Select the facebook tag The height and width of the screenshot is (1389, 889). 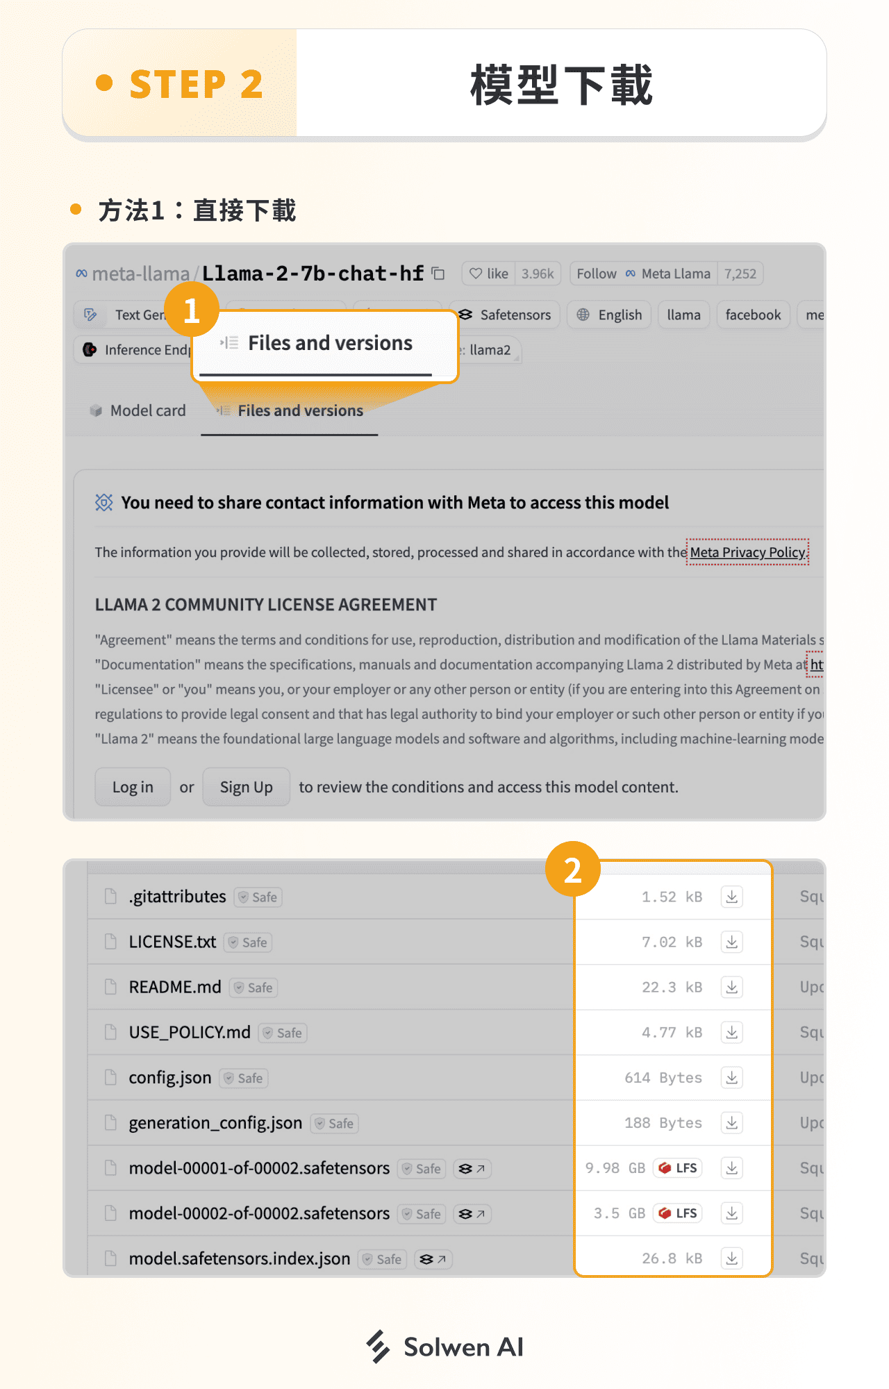point(754,315)
